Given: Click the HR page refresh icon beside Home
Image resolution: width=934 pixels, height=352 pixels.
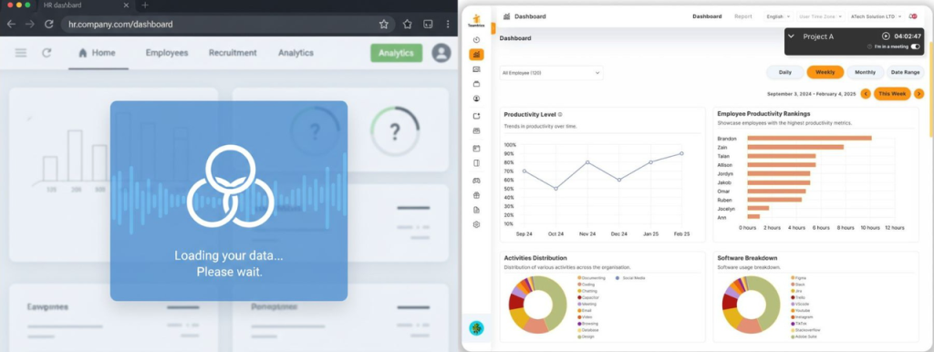Looking at the screenshot, I should coord(47,53).
